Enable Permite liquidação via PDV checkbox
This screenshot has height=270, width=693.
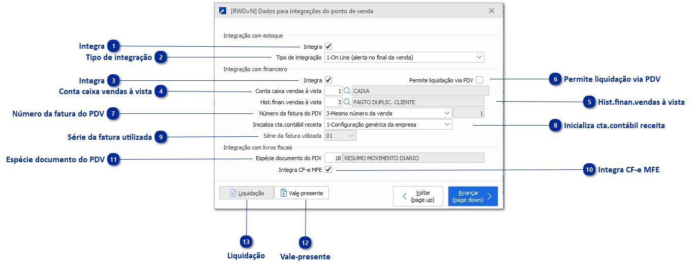[x=479, y=80]
